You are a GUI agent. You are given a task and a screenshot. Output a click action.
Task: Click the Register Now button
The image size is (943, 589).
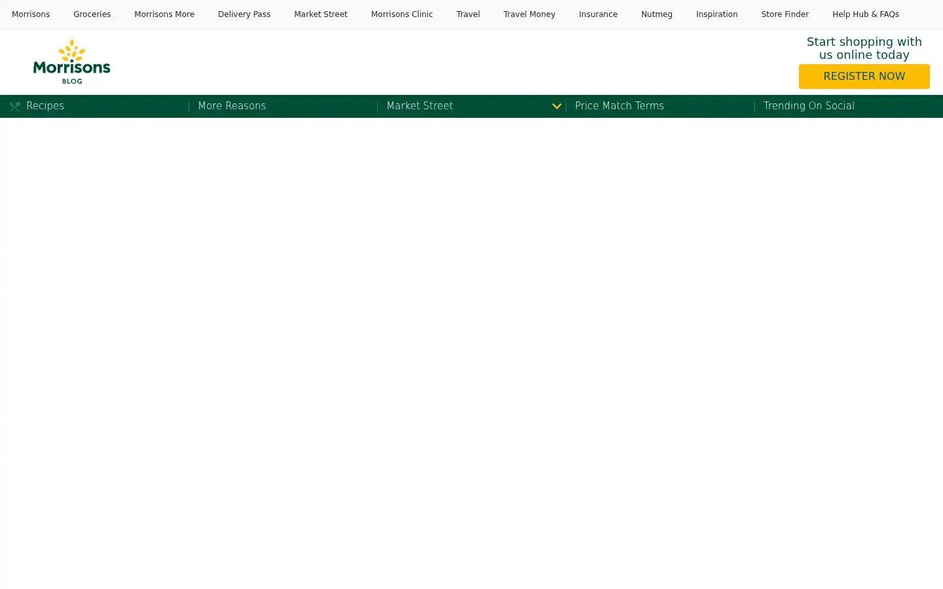[x=864, y=77]
